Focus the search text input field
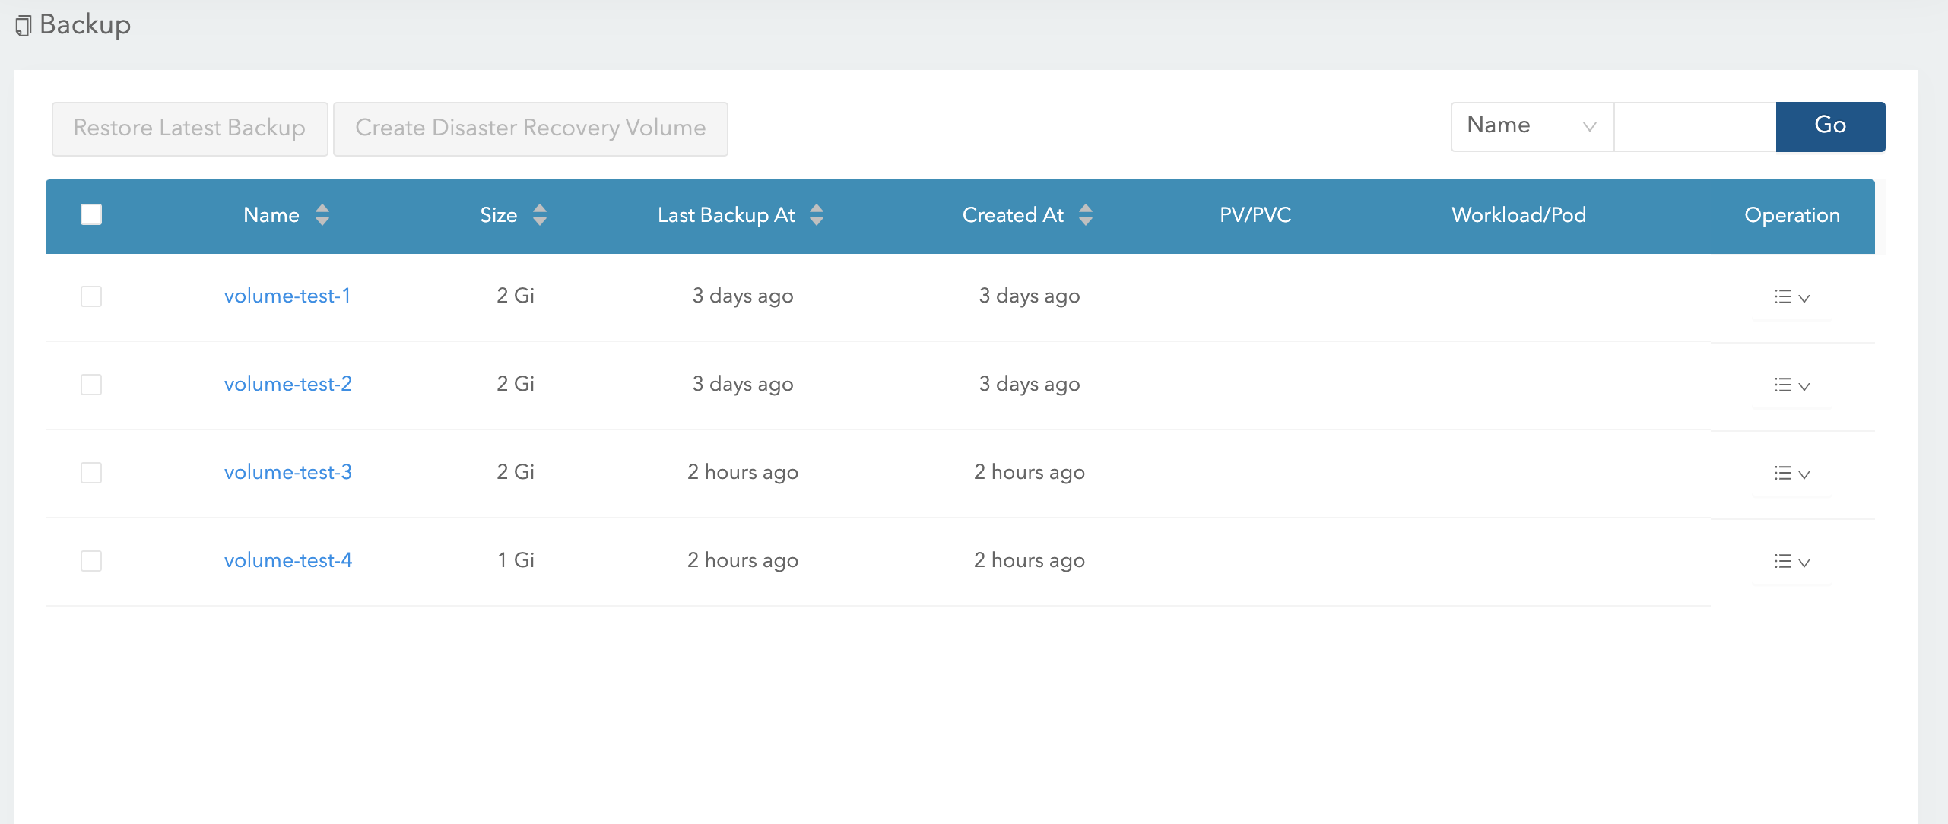This screenshot has height=824, width=1948. (1694, 126)
